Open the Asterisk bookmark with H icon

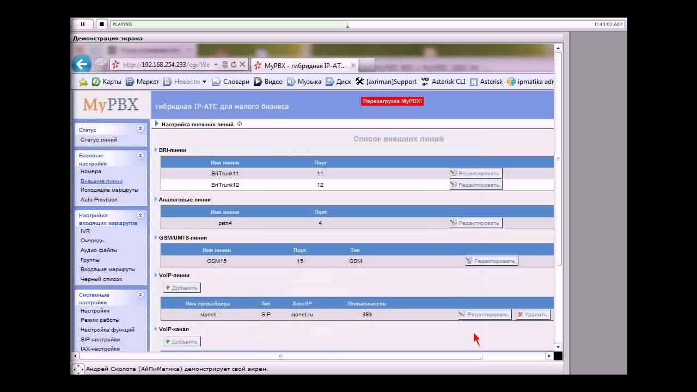coord(486,82)
